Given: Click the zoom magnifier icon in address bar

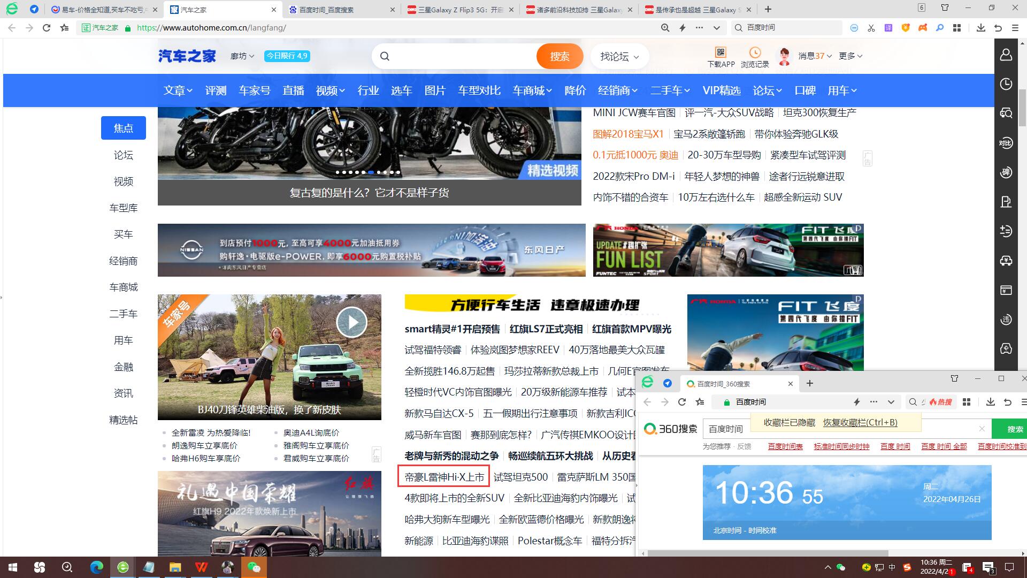Looking at the screenshot, I should point(665,28).
